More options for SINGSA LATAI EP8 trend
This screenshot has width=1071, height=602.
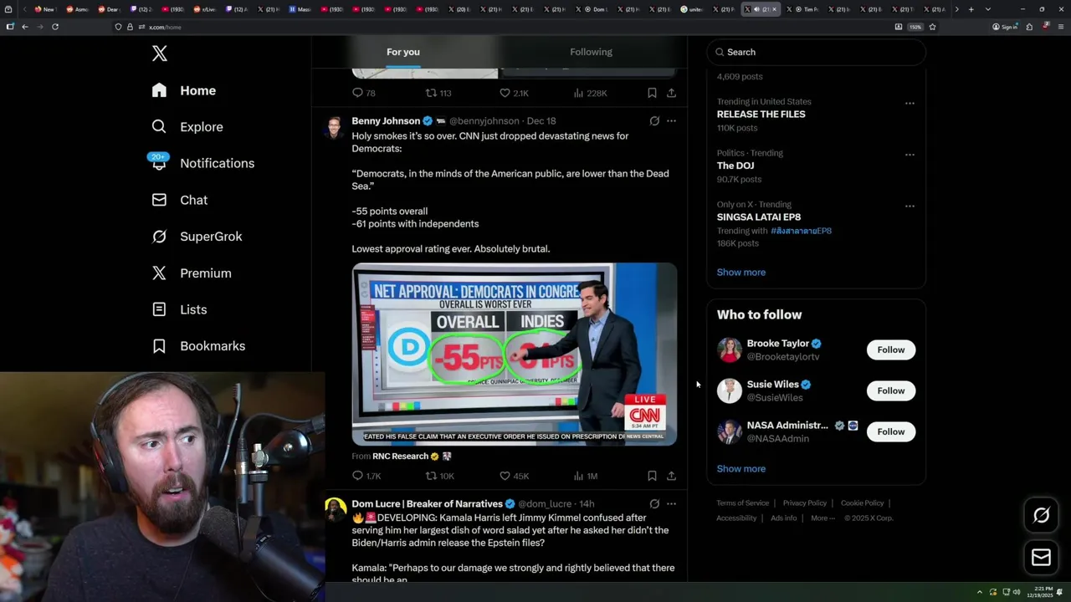(x=910, y=206)
